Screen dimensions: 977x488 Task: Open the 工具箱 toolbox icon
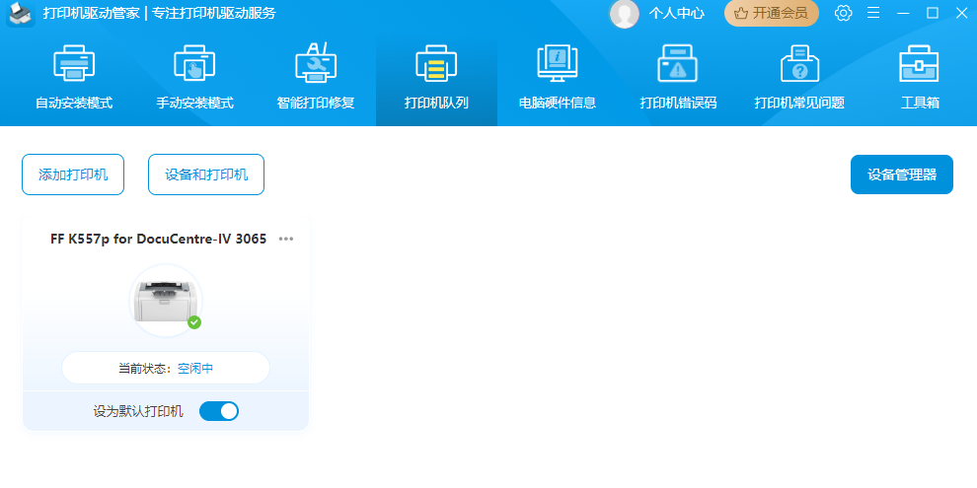tap(919, 64)
